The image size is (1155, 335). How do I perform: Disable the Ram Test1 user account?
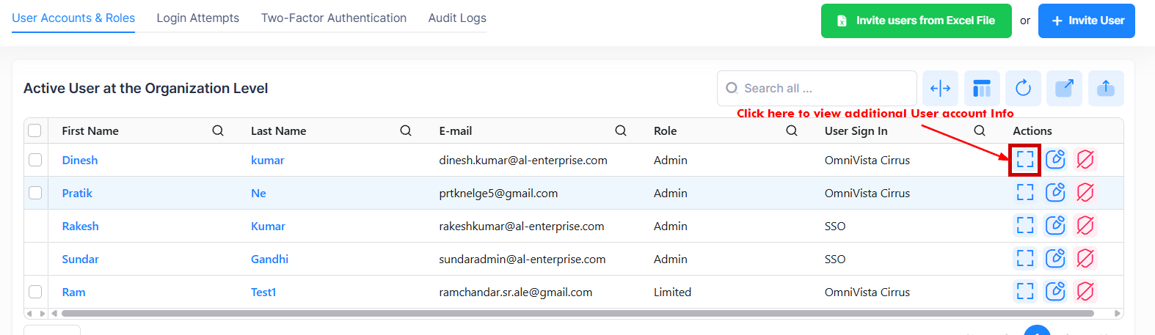tap(1085, 291)
